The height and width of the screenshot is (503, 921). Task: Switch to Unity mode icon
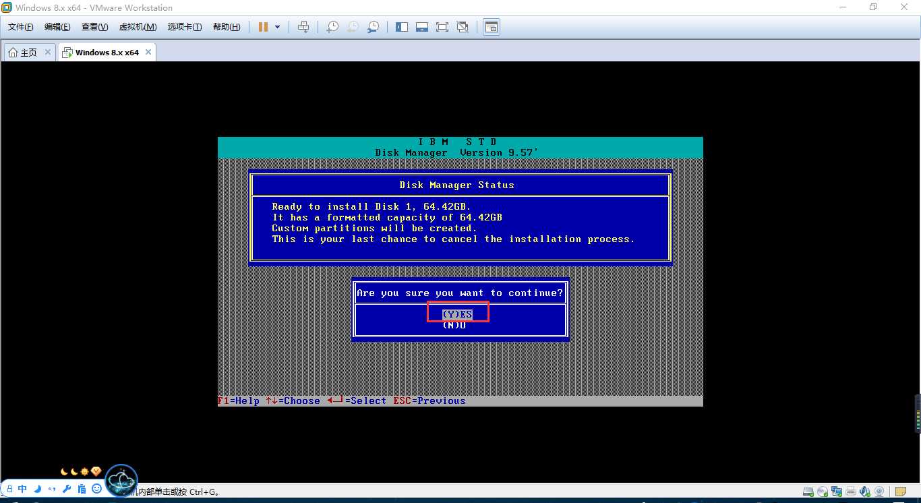click(463, 27)
